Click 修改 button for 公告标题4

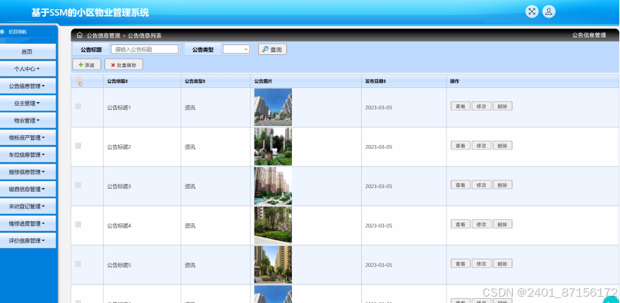point(481,224)
